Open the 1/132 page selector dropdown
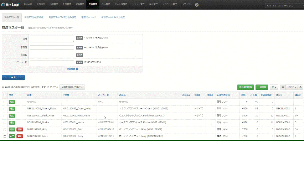Screen dimensions: 304x171 [x=292, y=87]
